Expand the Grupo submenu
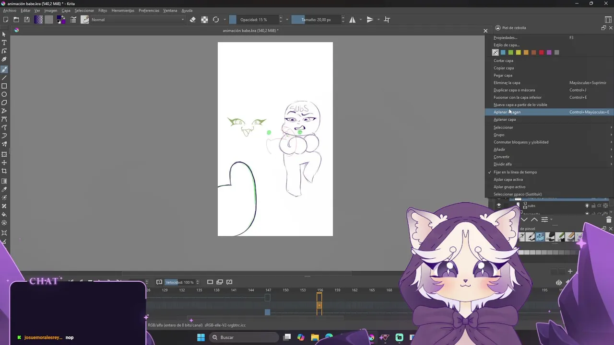 pyautogui.click(x=549, y=135)
